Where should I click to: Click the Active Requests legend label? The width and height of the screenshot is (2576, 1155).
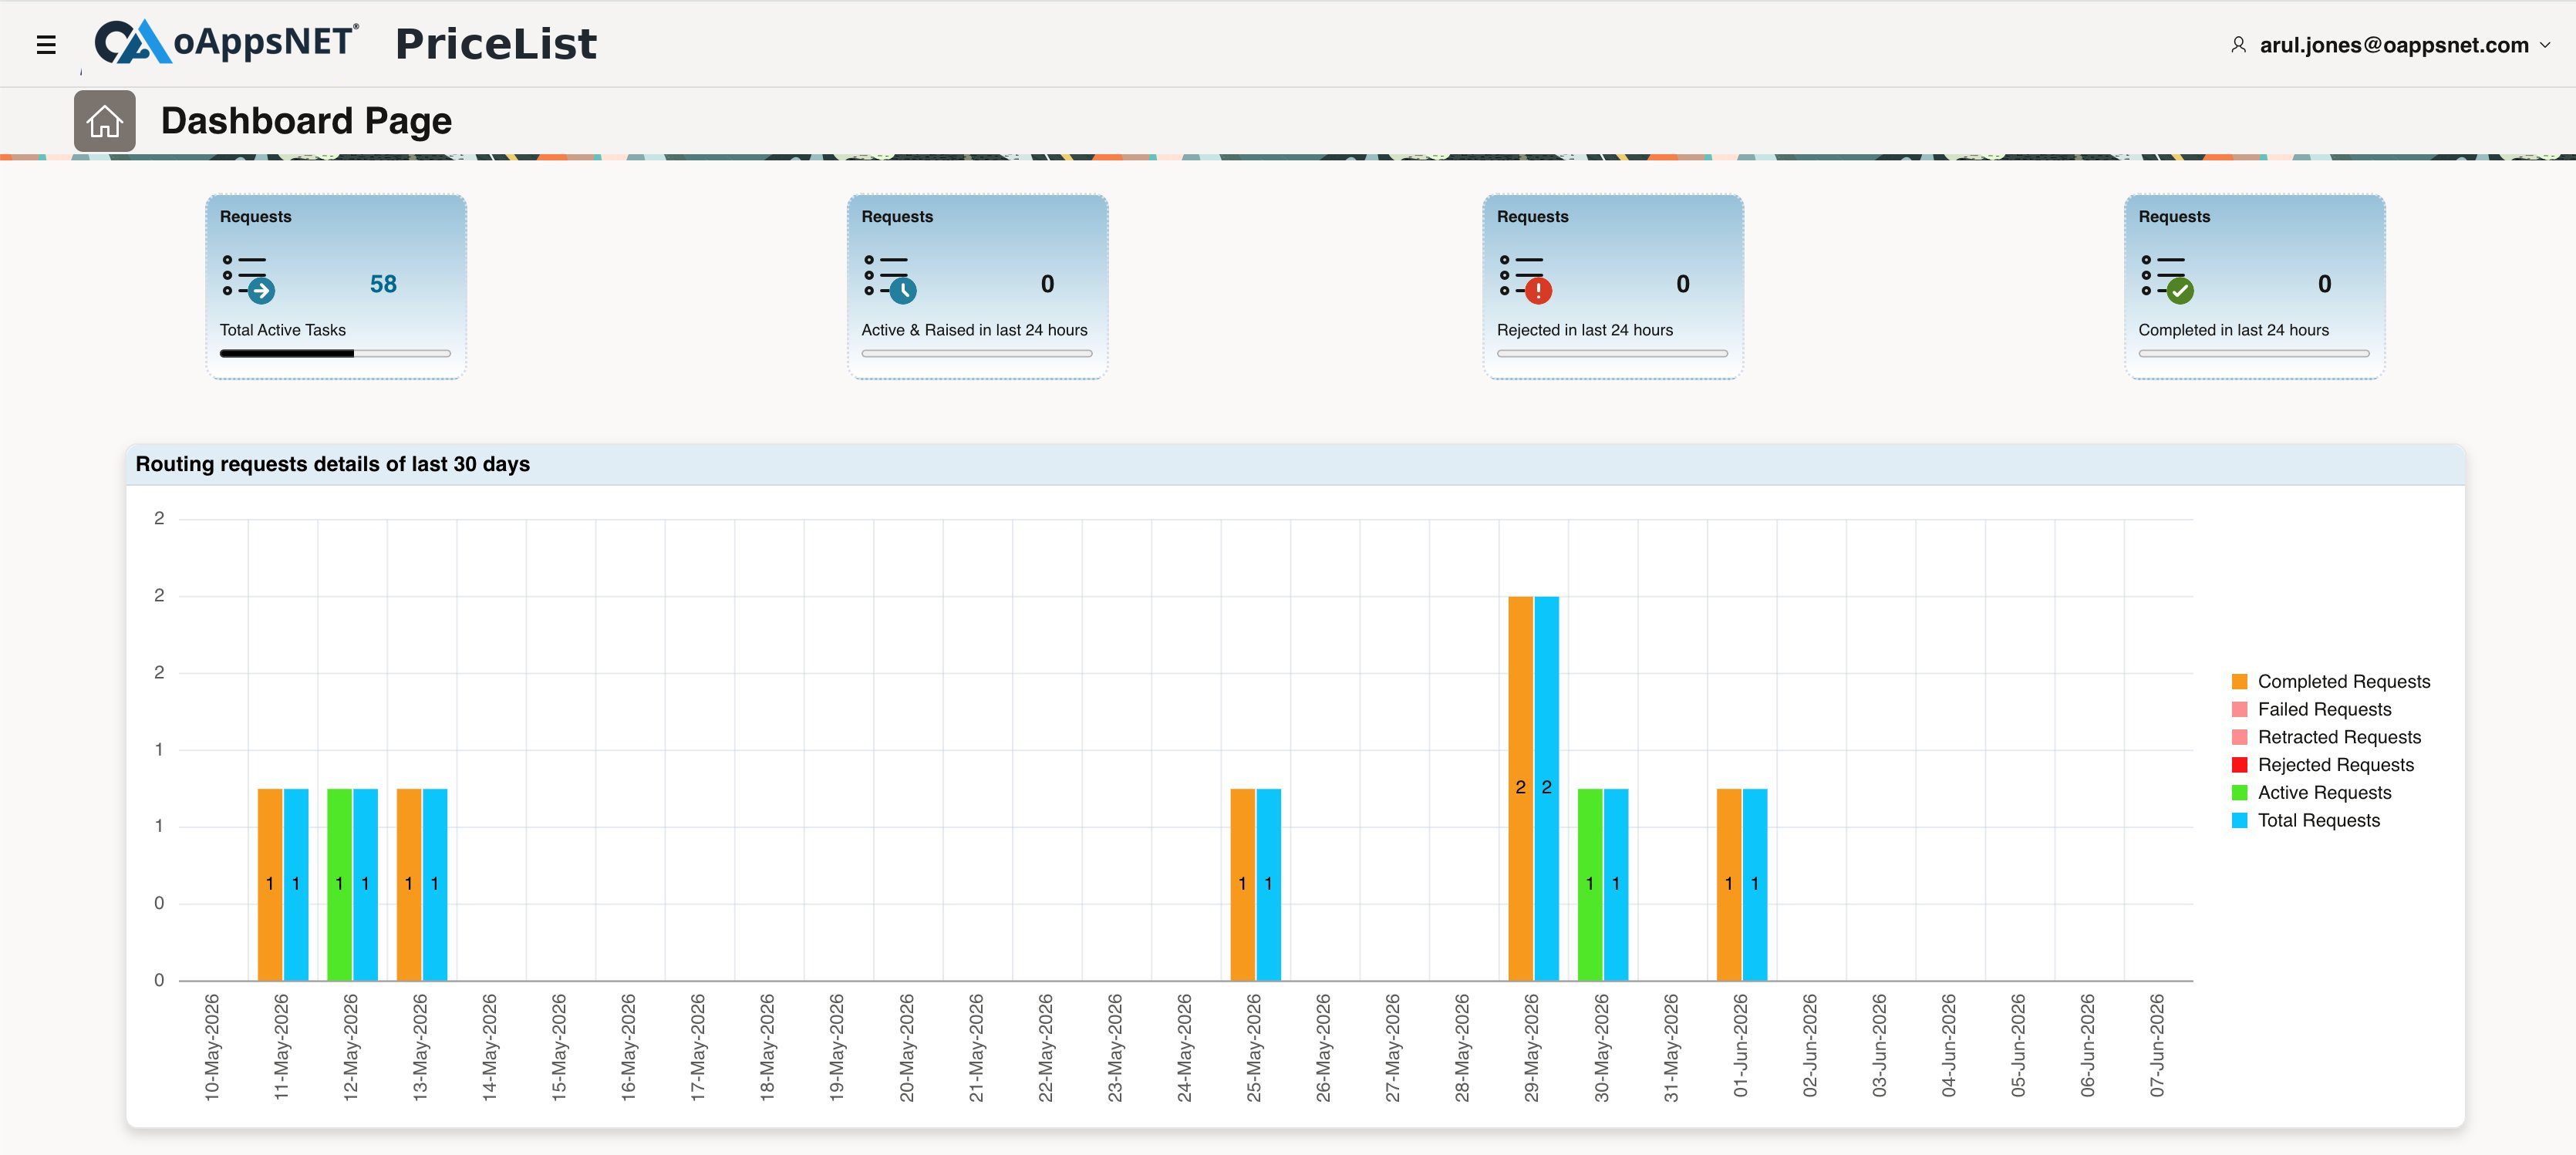(x=2324, y=793)
